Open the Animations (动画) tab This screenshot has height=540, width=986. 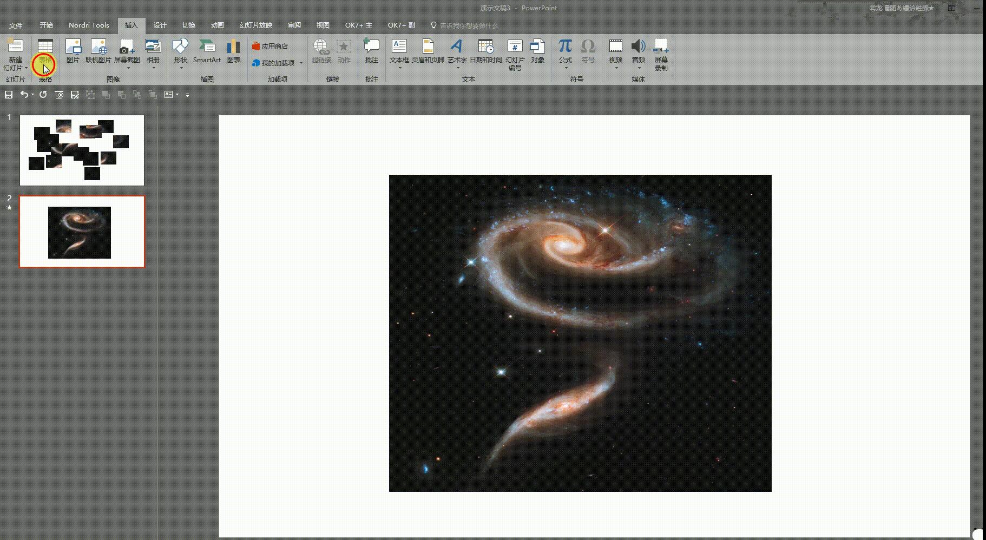point(217,25)
